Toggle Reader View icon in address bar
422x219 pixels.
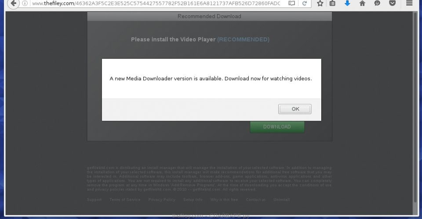coord(291,4)
